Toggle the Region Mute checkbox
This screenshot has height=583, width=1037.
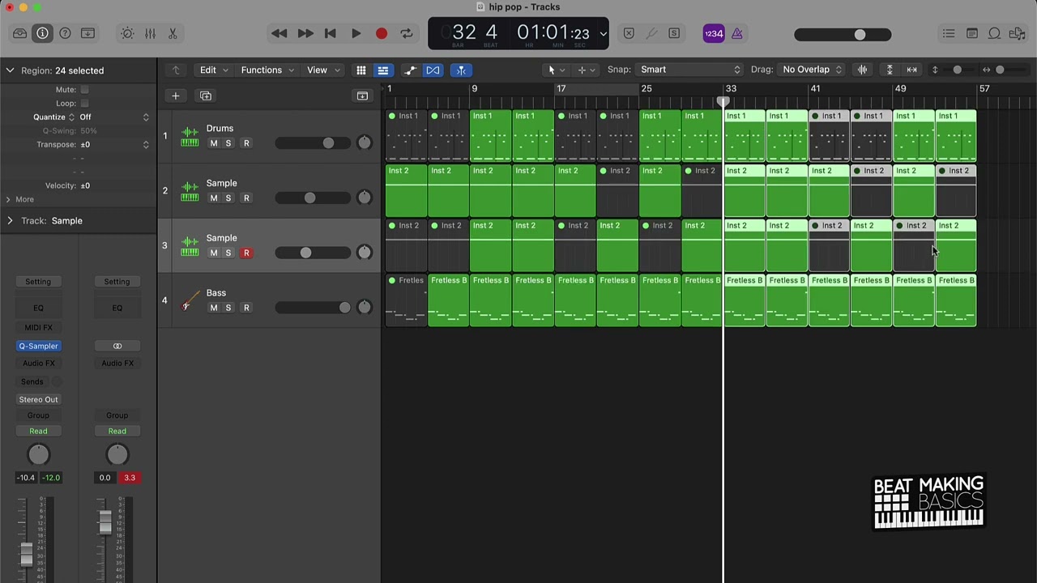pyautogui.click(x=84, y=89)
